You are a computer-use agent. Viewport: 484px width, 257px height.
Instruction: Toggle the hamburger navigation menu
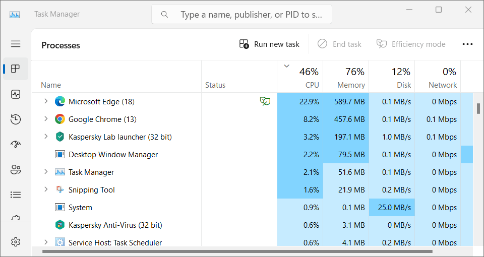click(16, 44)
